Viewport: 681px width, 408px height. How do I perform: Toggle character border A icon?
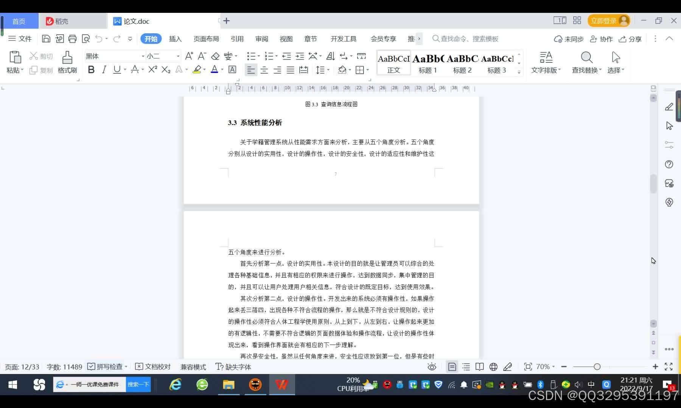tap(232, 70)
